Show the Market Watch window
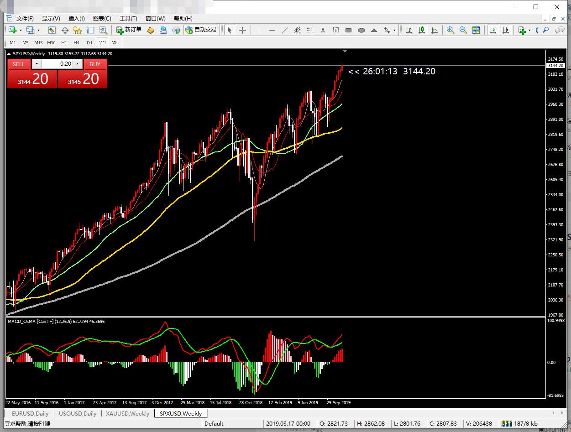This screenshot has height=432, width=571. pyautogui.click(x=52, y=30)
